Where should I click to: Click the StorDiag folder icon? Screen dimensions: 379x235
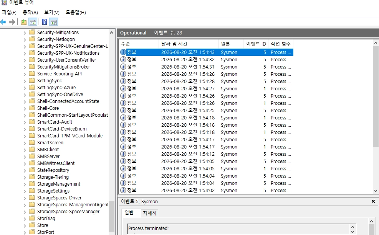pos(32,218)
